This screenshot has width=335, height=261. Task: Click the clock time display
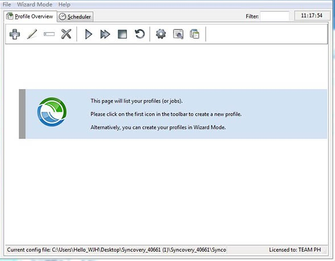312,16
